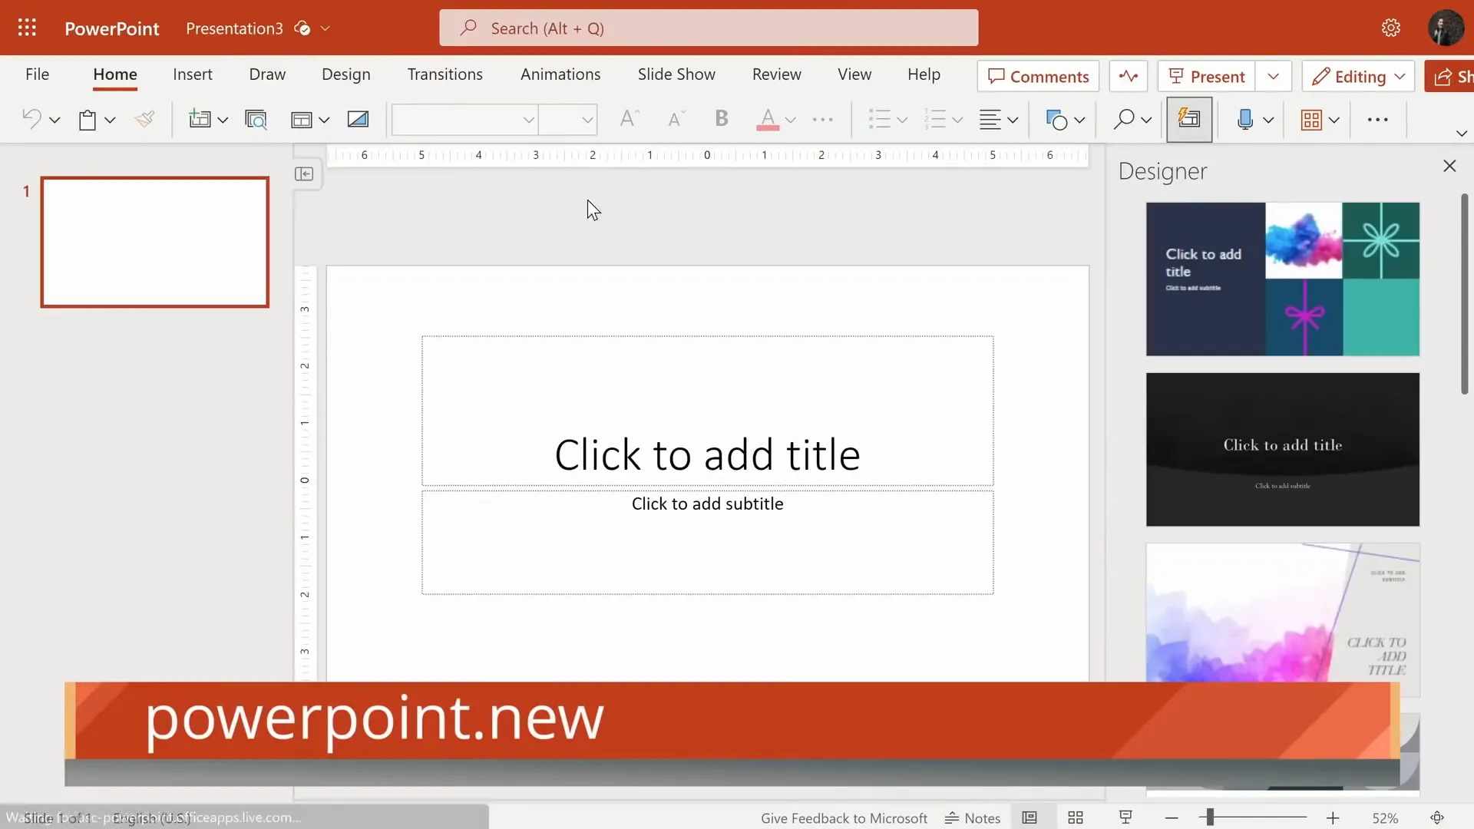The height and width of the screenshot is (829, 1474).
Task: Open the Presentation3 title dropdown
Action: tap(326, 28)
